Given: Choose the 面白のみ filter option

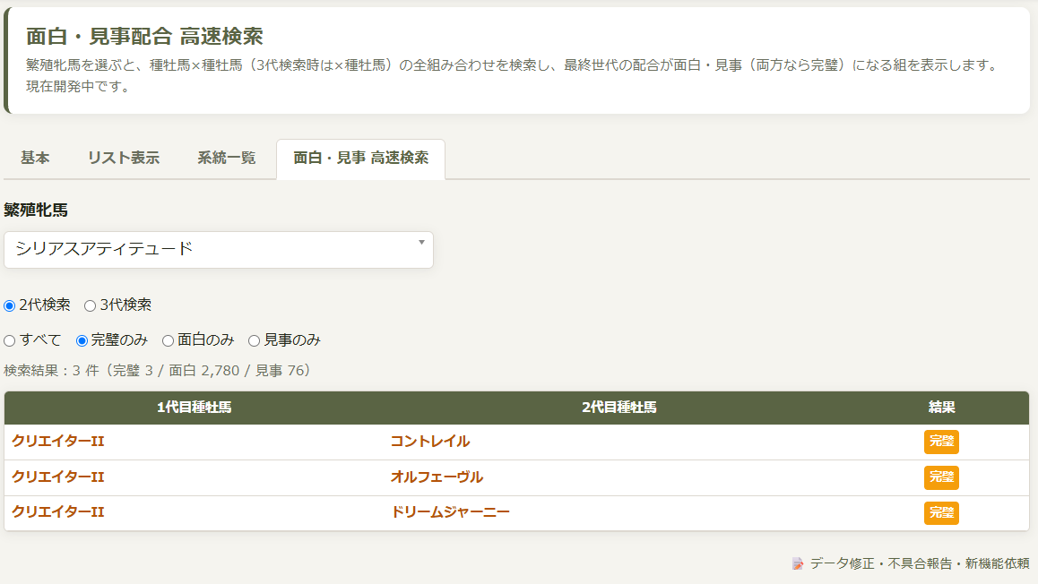Looking at the screenshot, I should click(169, 340).
